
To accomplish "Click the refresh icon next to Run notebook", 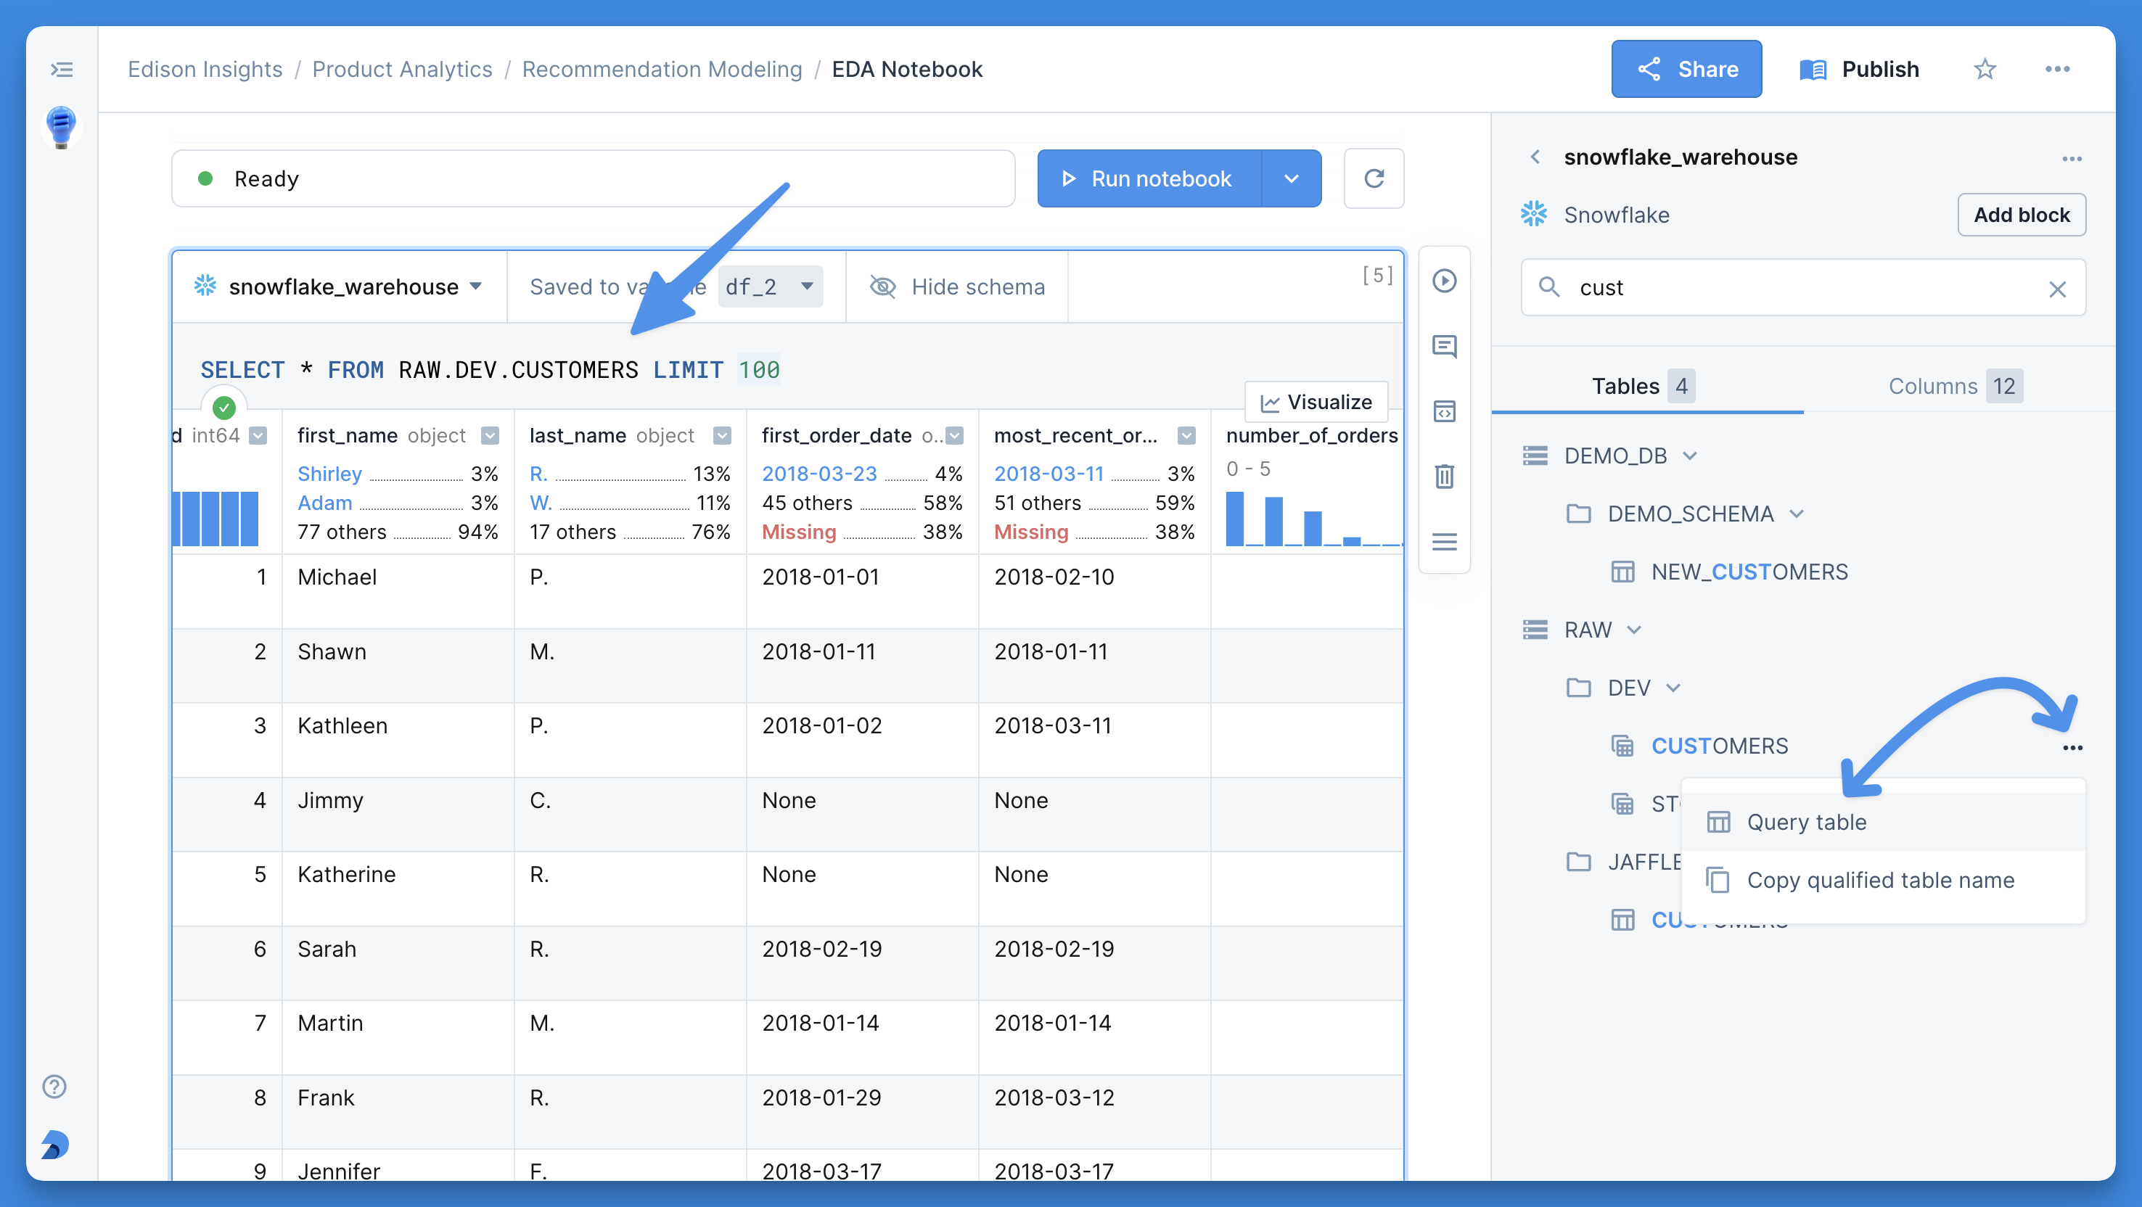I will click(1374, 178).
